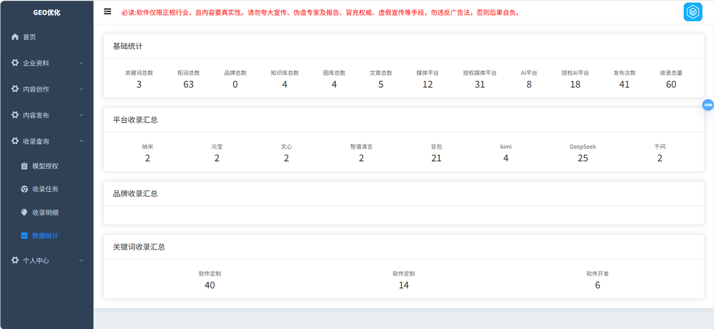Click the chrome icon beside 收录任务
The width and height of the screenshot is (714, 329).
pos(24,189)
